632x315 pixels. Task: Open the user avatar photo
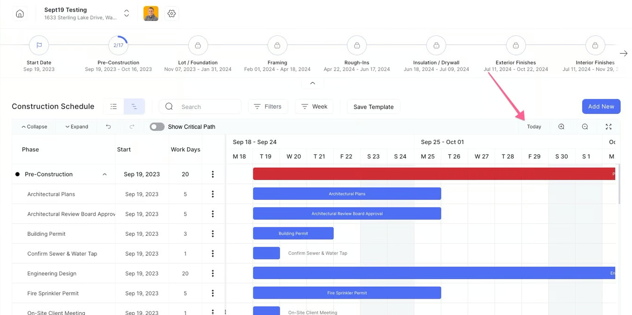pos(151,14)
